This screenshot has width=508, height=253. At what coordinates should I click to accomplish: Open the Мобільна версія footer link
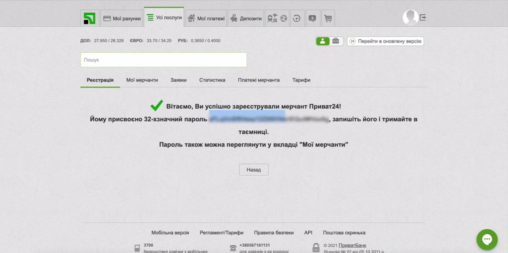point(170,233)
